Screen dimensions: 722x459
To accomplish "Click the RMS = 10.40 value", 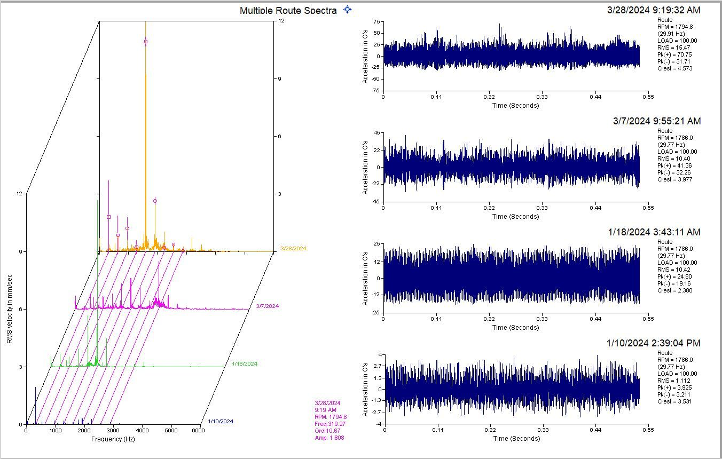I will (674, 159).
